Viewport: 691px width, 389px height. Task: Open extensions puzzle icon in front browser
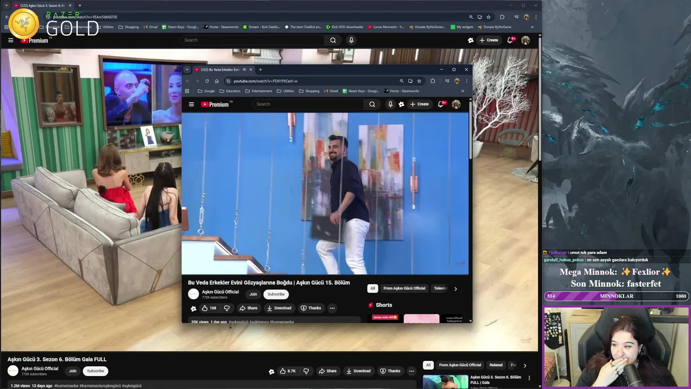[433, 81]
